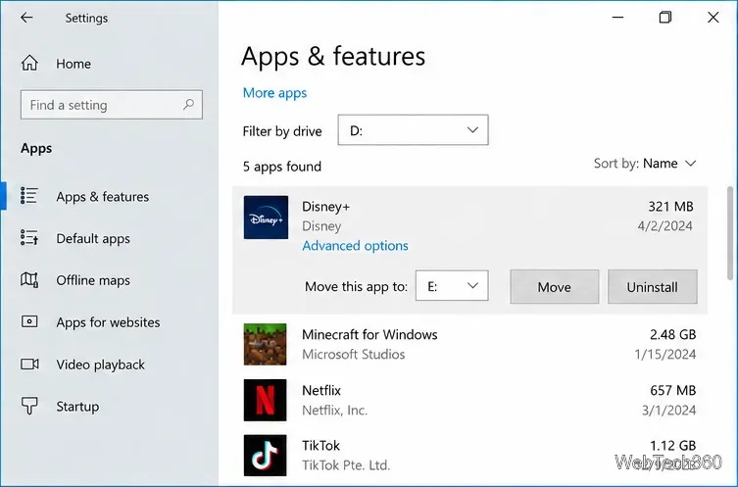Click the Find a setting search field
Viewport: 738px width, 487px height.
pos(112,105)
